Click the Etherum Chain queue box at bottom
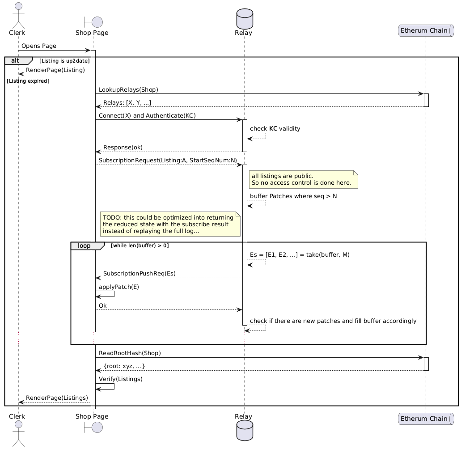 [426, 419]
